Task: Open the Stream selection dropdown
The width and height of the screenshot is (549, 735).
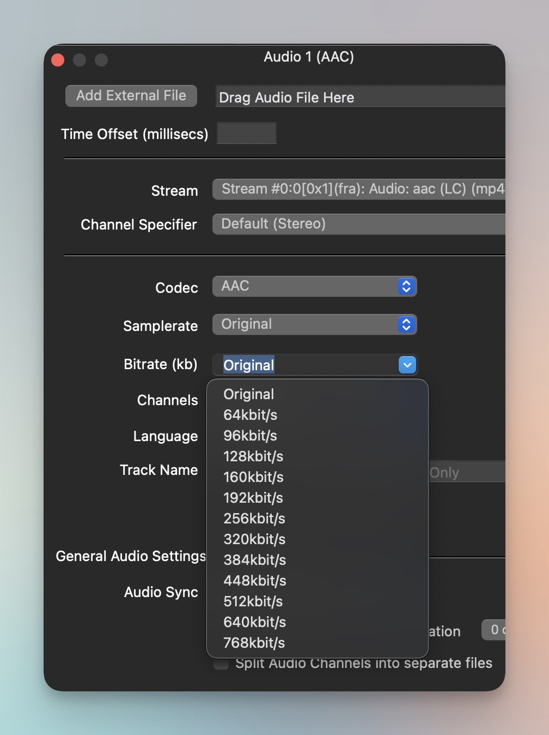Action: tap(359, 189)
